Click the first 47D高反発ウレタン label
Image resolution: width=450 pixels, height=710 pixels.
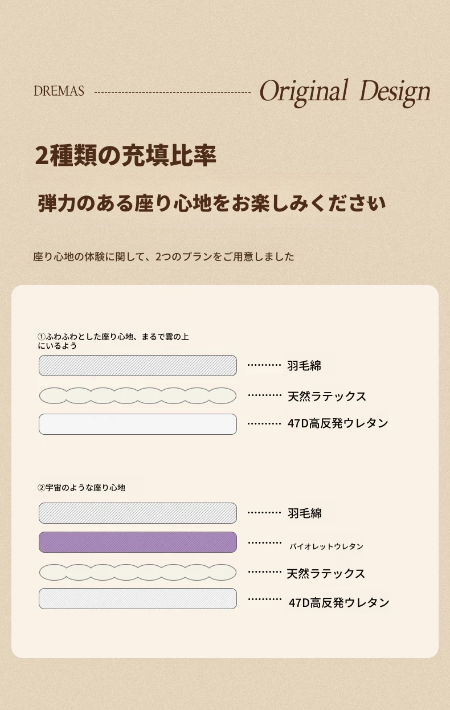(338, 423)
